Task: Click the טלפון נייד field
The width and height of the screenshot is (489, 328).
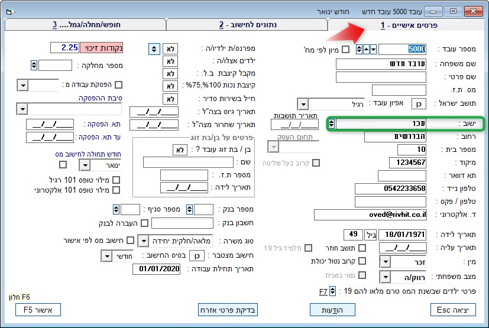Action: pyautogui.click(x=390, y=189)
